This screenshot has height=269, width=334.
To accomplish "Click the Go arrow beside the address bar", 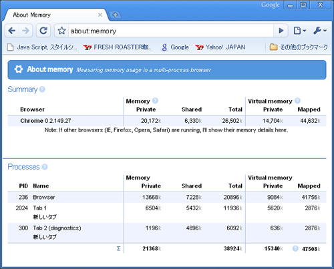I will coord(281,31).
